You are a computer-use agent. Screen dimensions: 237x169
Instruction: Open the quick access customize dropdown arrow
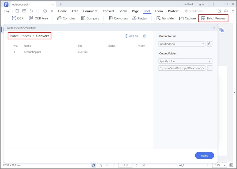pos(52,11)
